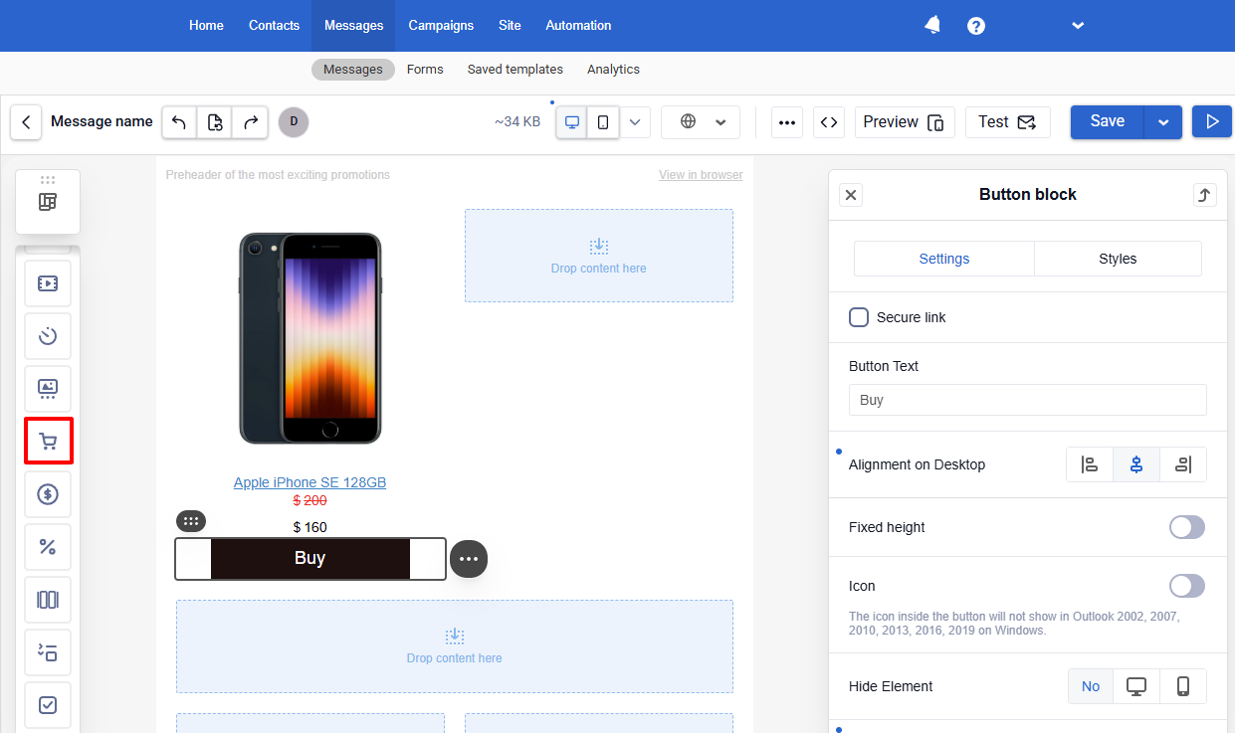Image resolution: width=1235 pixels, height=733 pixels.
Task: Align button center on desktop
Action: (1136, 464)
